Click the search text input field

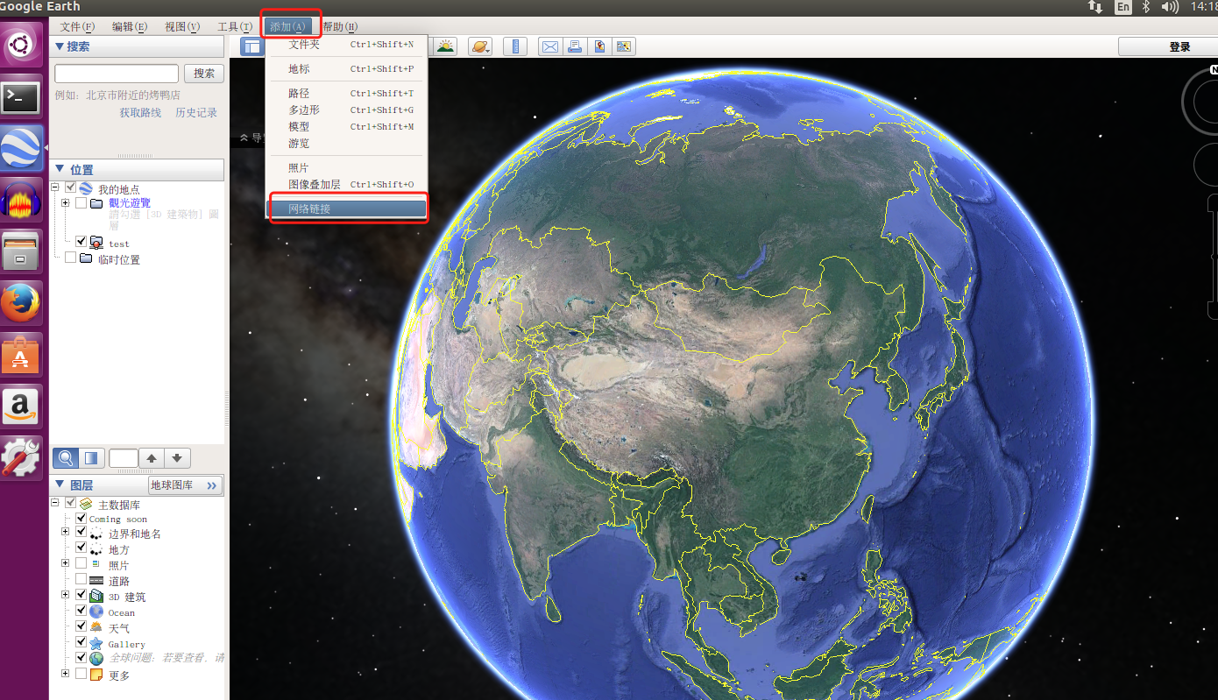(117, 74)
